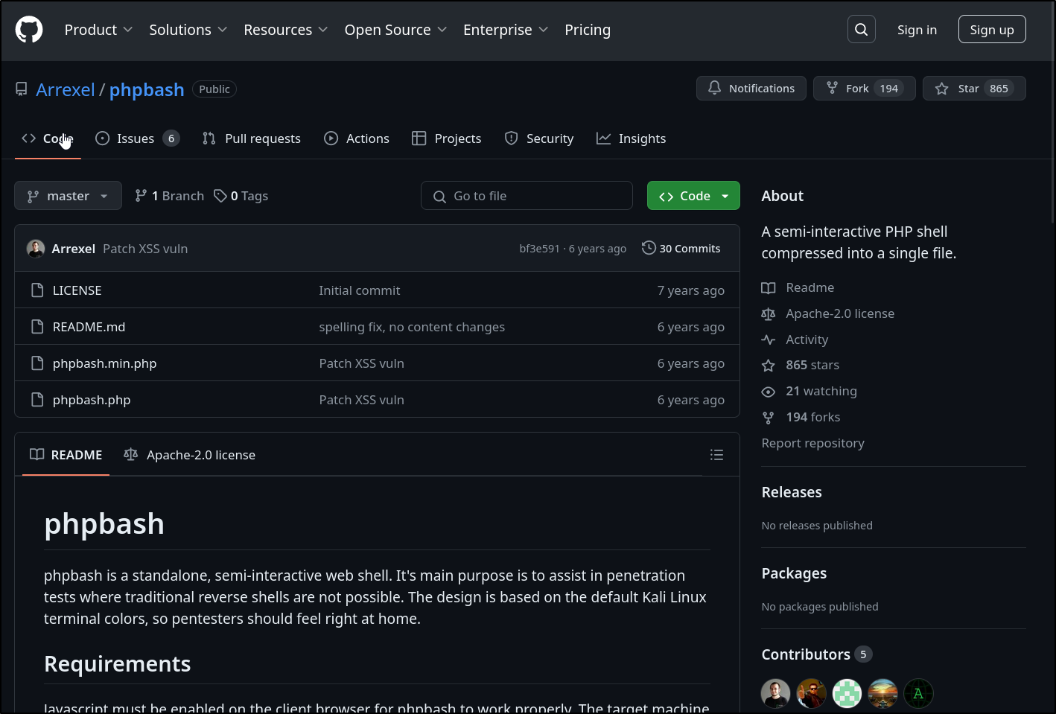Click the Go to file field
The width and height of the screenshot is (1056, 714).
pyautogui.click(x=527, y=196)
